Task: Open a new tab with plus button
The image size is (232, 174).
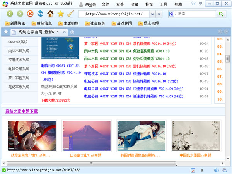Action: (x=72, y=32)
